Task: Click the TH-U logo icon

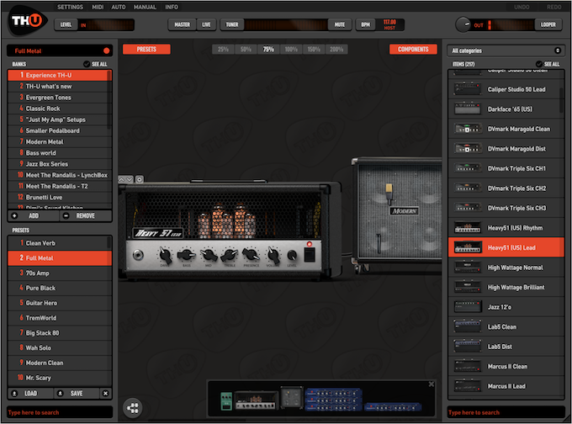Action: point(28,21)
